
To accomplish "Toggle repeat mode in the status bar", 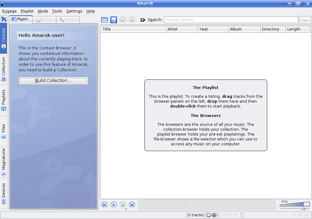I will click(x=208, y=215).
